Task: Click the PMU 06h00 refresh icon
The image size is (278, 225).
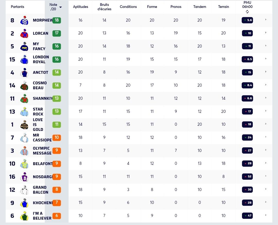Action: pyautogui.click(x=247, y=12)
